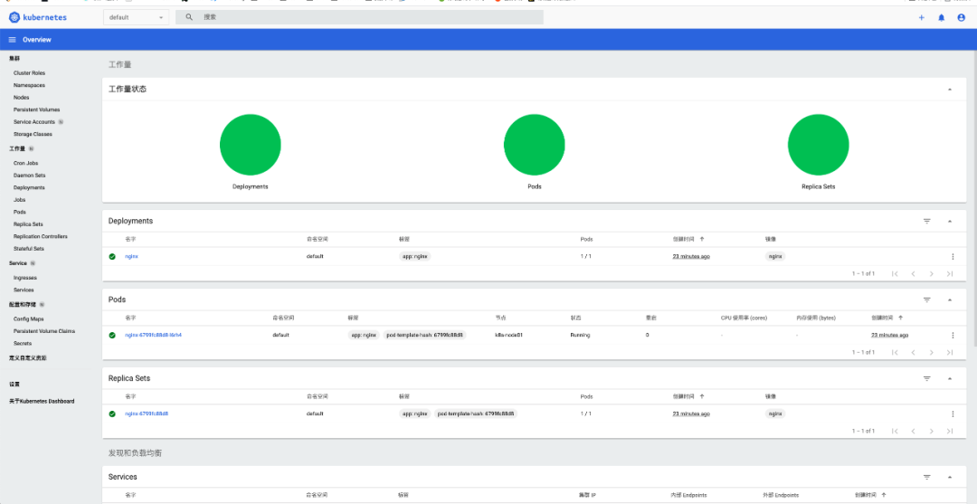Viewport: 977px width, 504px height.
Task: Toggle the hamburger navigation menu
Action: pyautogui.click(x=13, y=40)
